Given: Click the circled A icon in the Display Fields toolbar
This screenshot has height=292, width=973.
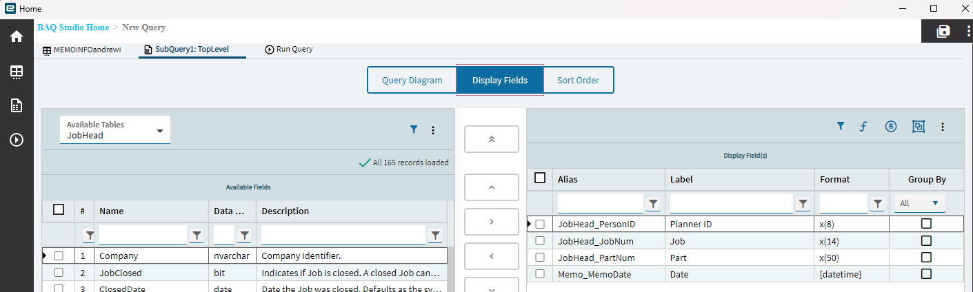Looking at the screenshot, I should tap(891, 126).
